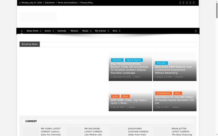Viewport: 218px width, 136px height.
Task: Open JOSH2FUNNY AUDITION COMEDY post
Action: click(138, 132)
